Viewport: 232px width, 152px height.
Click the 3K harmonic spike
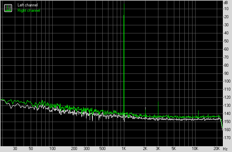click(x=158, y=108)
